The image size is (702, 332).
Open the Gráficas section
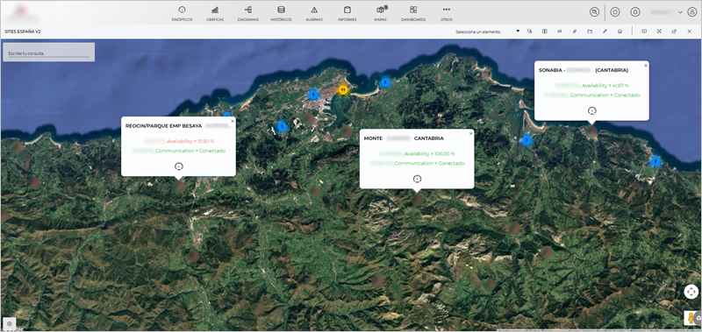coord(215,14)
